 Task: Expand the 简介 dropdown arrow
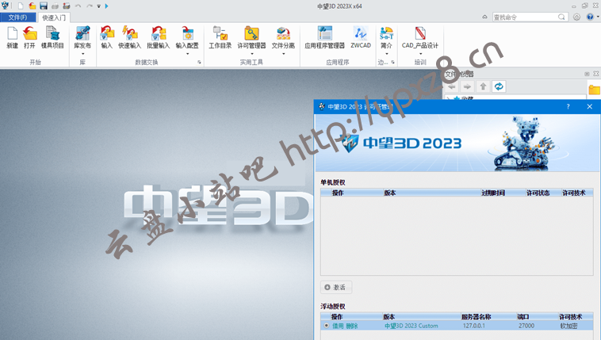(x=387, y=54)
